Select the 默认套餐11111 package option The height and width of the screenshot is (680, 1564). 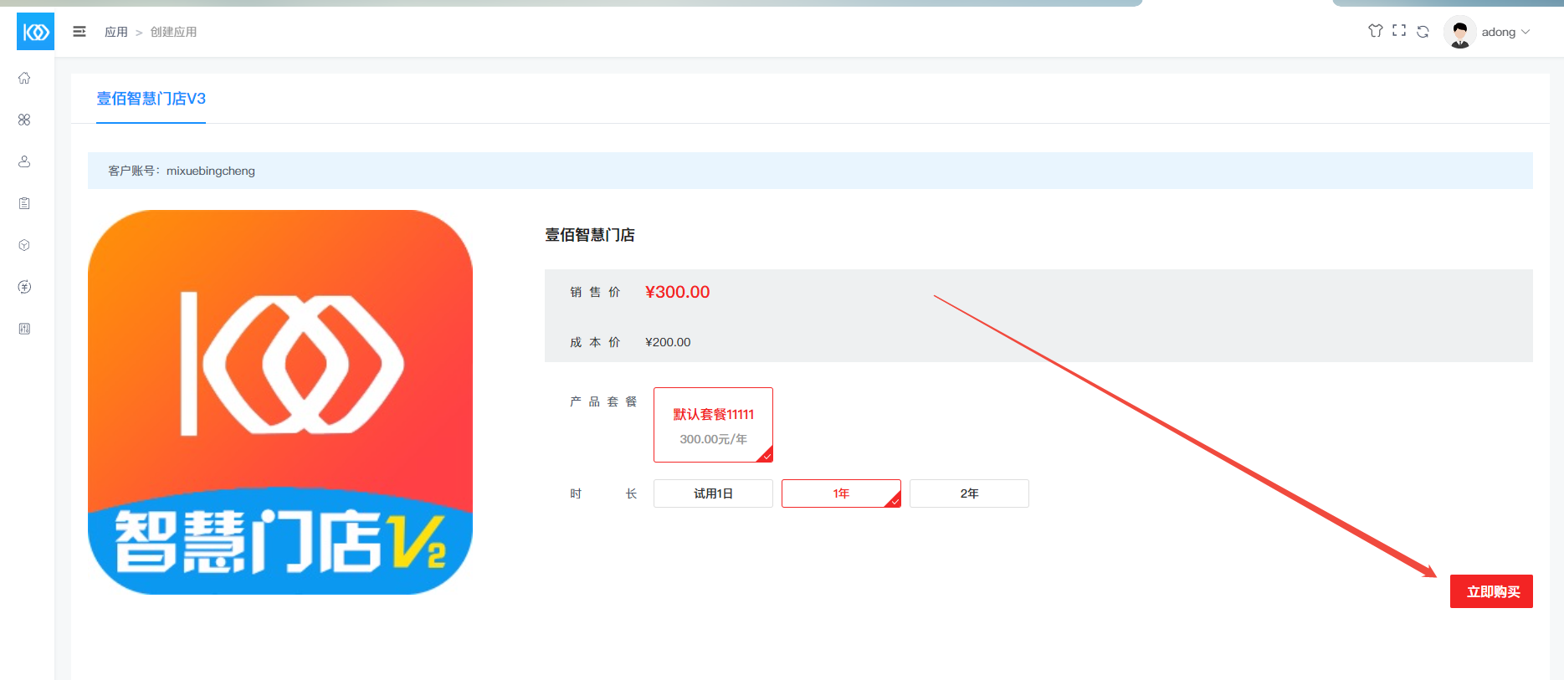point(713,425)
